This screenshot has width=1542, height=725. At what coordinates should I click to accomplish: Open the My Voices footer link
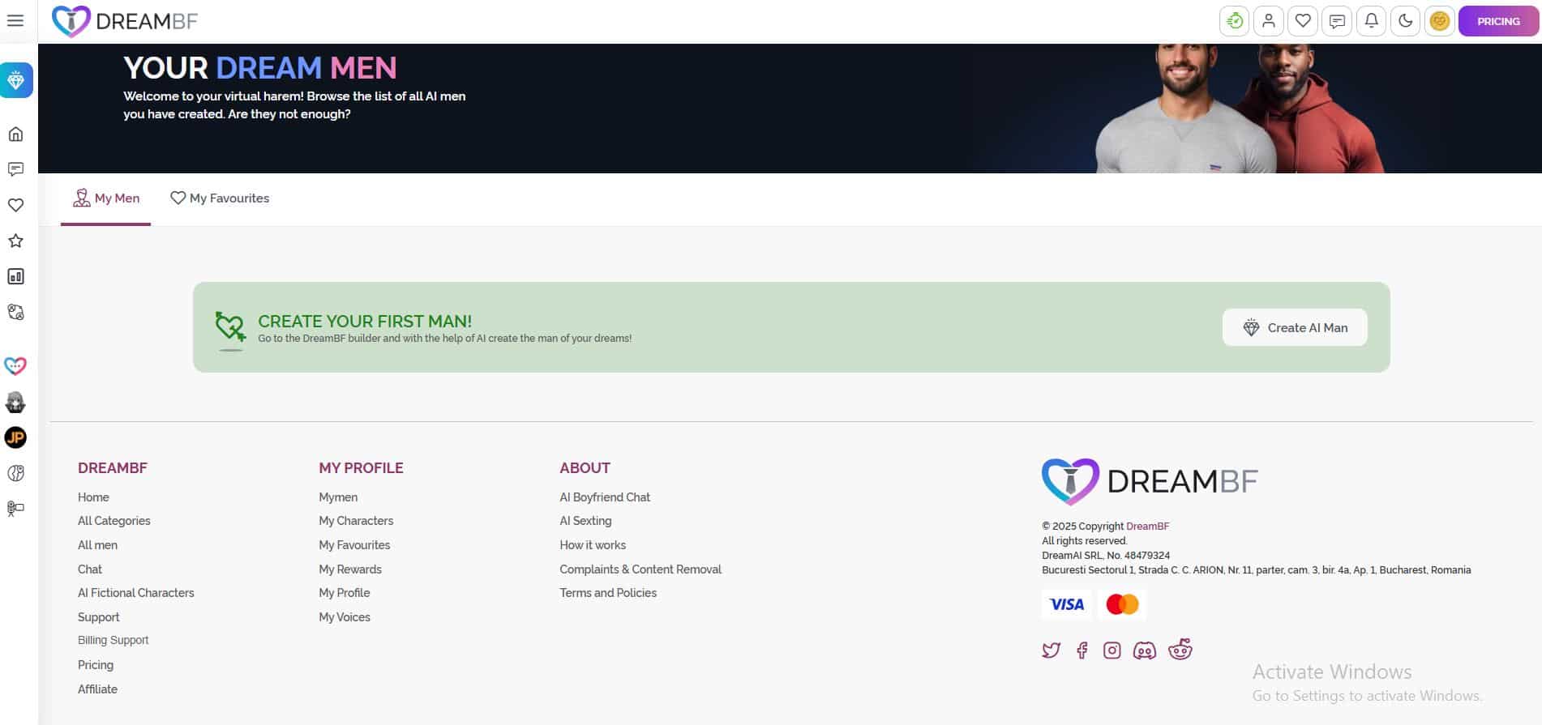click(345, 617)
